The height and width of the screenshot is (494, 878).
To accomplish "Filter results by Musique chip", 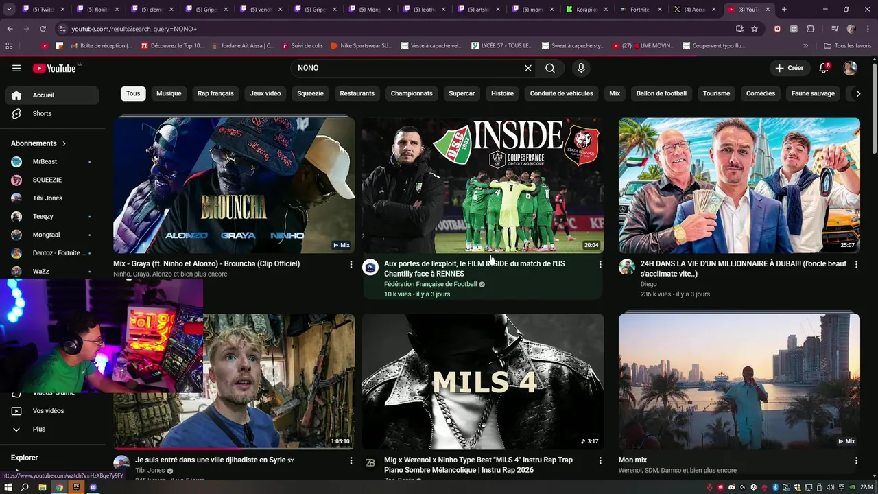I will click(x=169, y=93).
